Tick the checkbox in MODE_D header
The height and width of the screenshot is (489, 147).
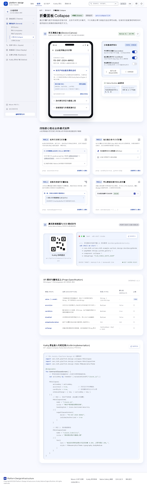(134, 193)
